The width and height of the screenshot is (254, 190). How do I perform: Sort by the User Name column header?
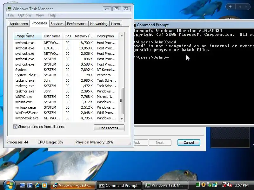tap(52, 36)
